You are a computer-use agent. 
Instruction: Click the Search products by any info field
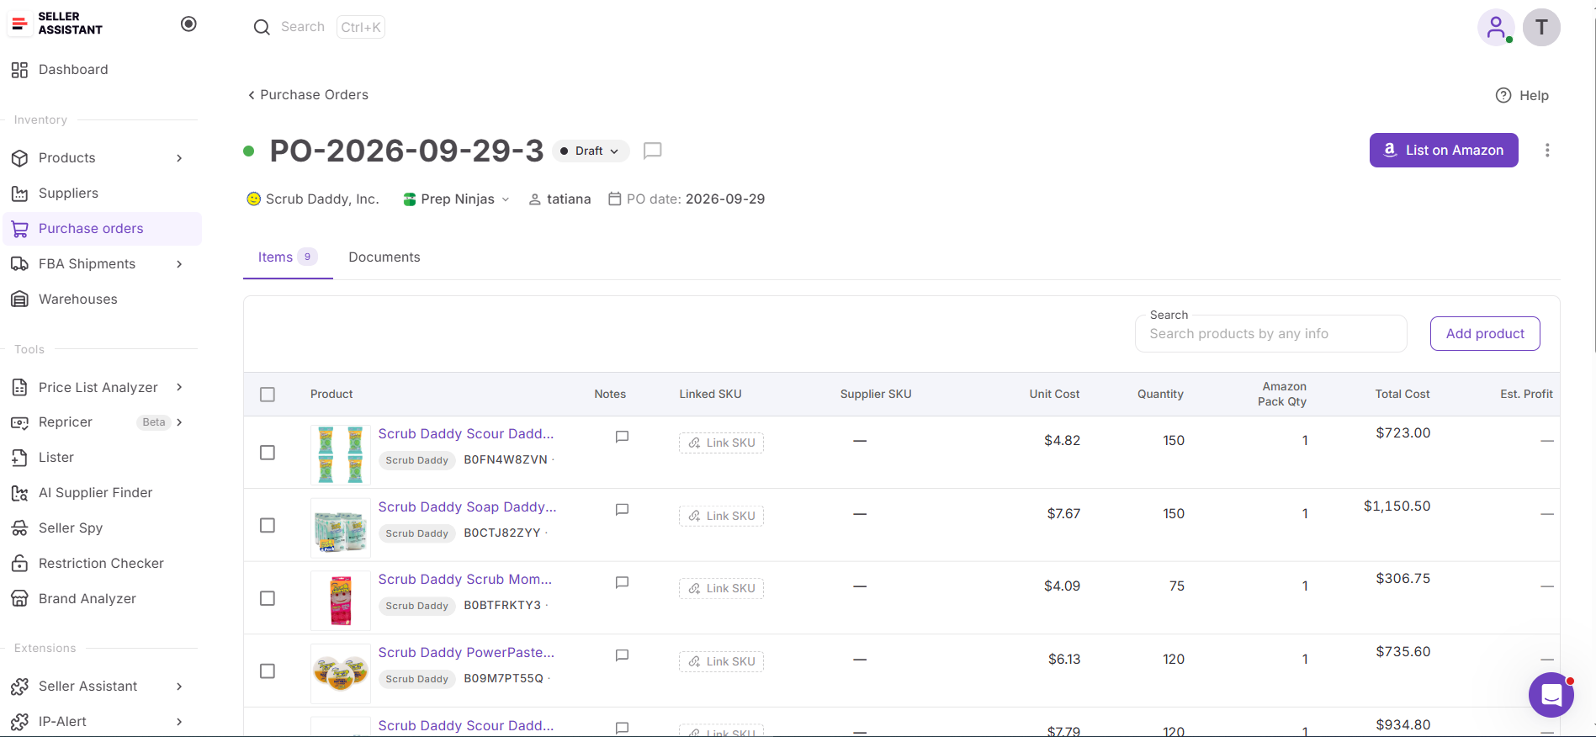[x=1270, y=334]
